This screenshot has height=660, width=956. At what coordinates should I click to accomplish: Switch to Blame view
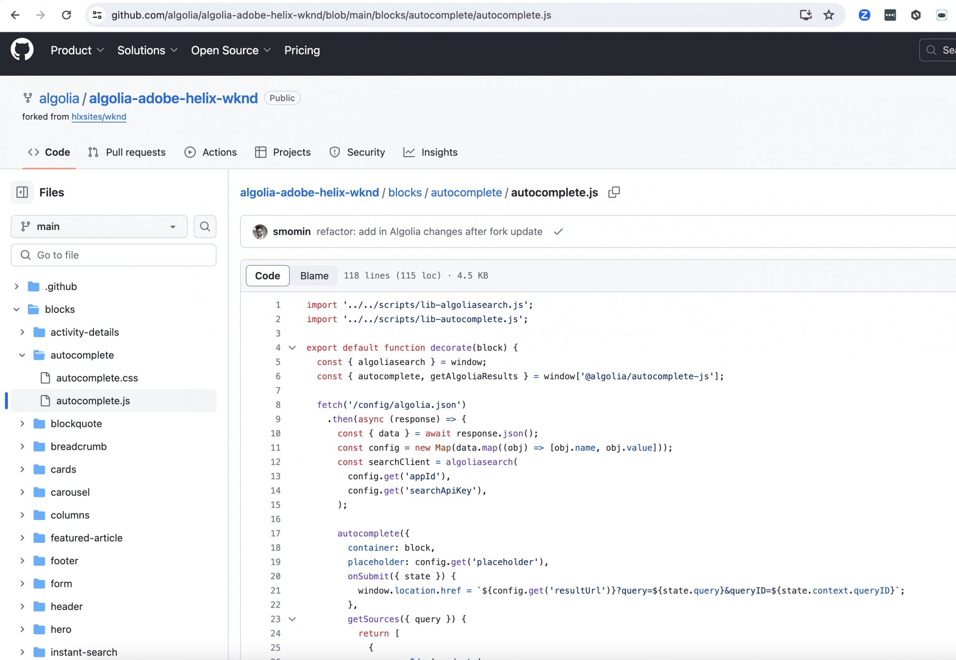pos(314,276)
